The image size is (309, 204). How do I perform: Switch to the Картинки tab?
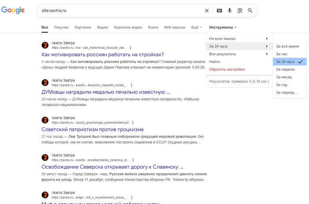tap(83, 27)
